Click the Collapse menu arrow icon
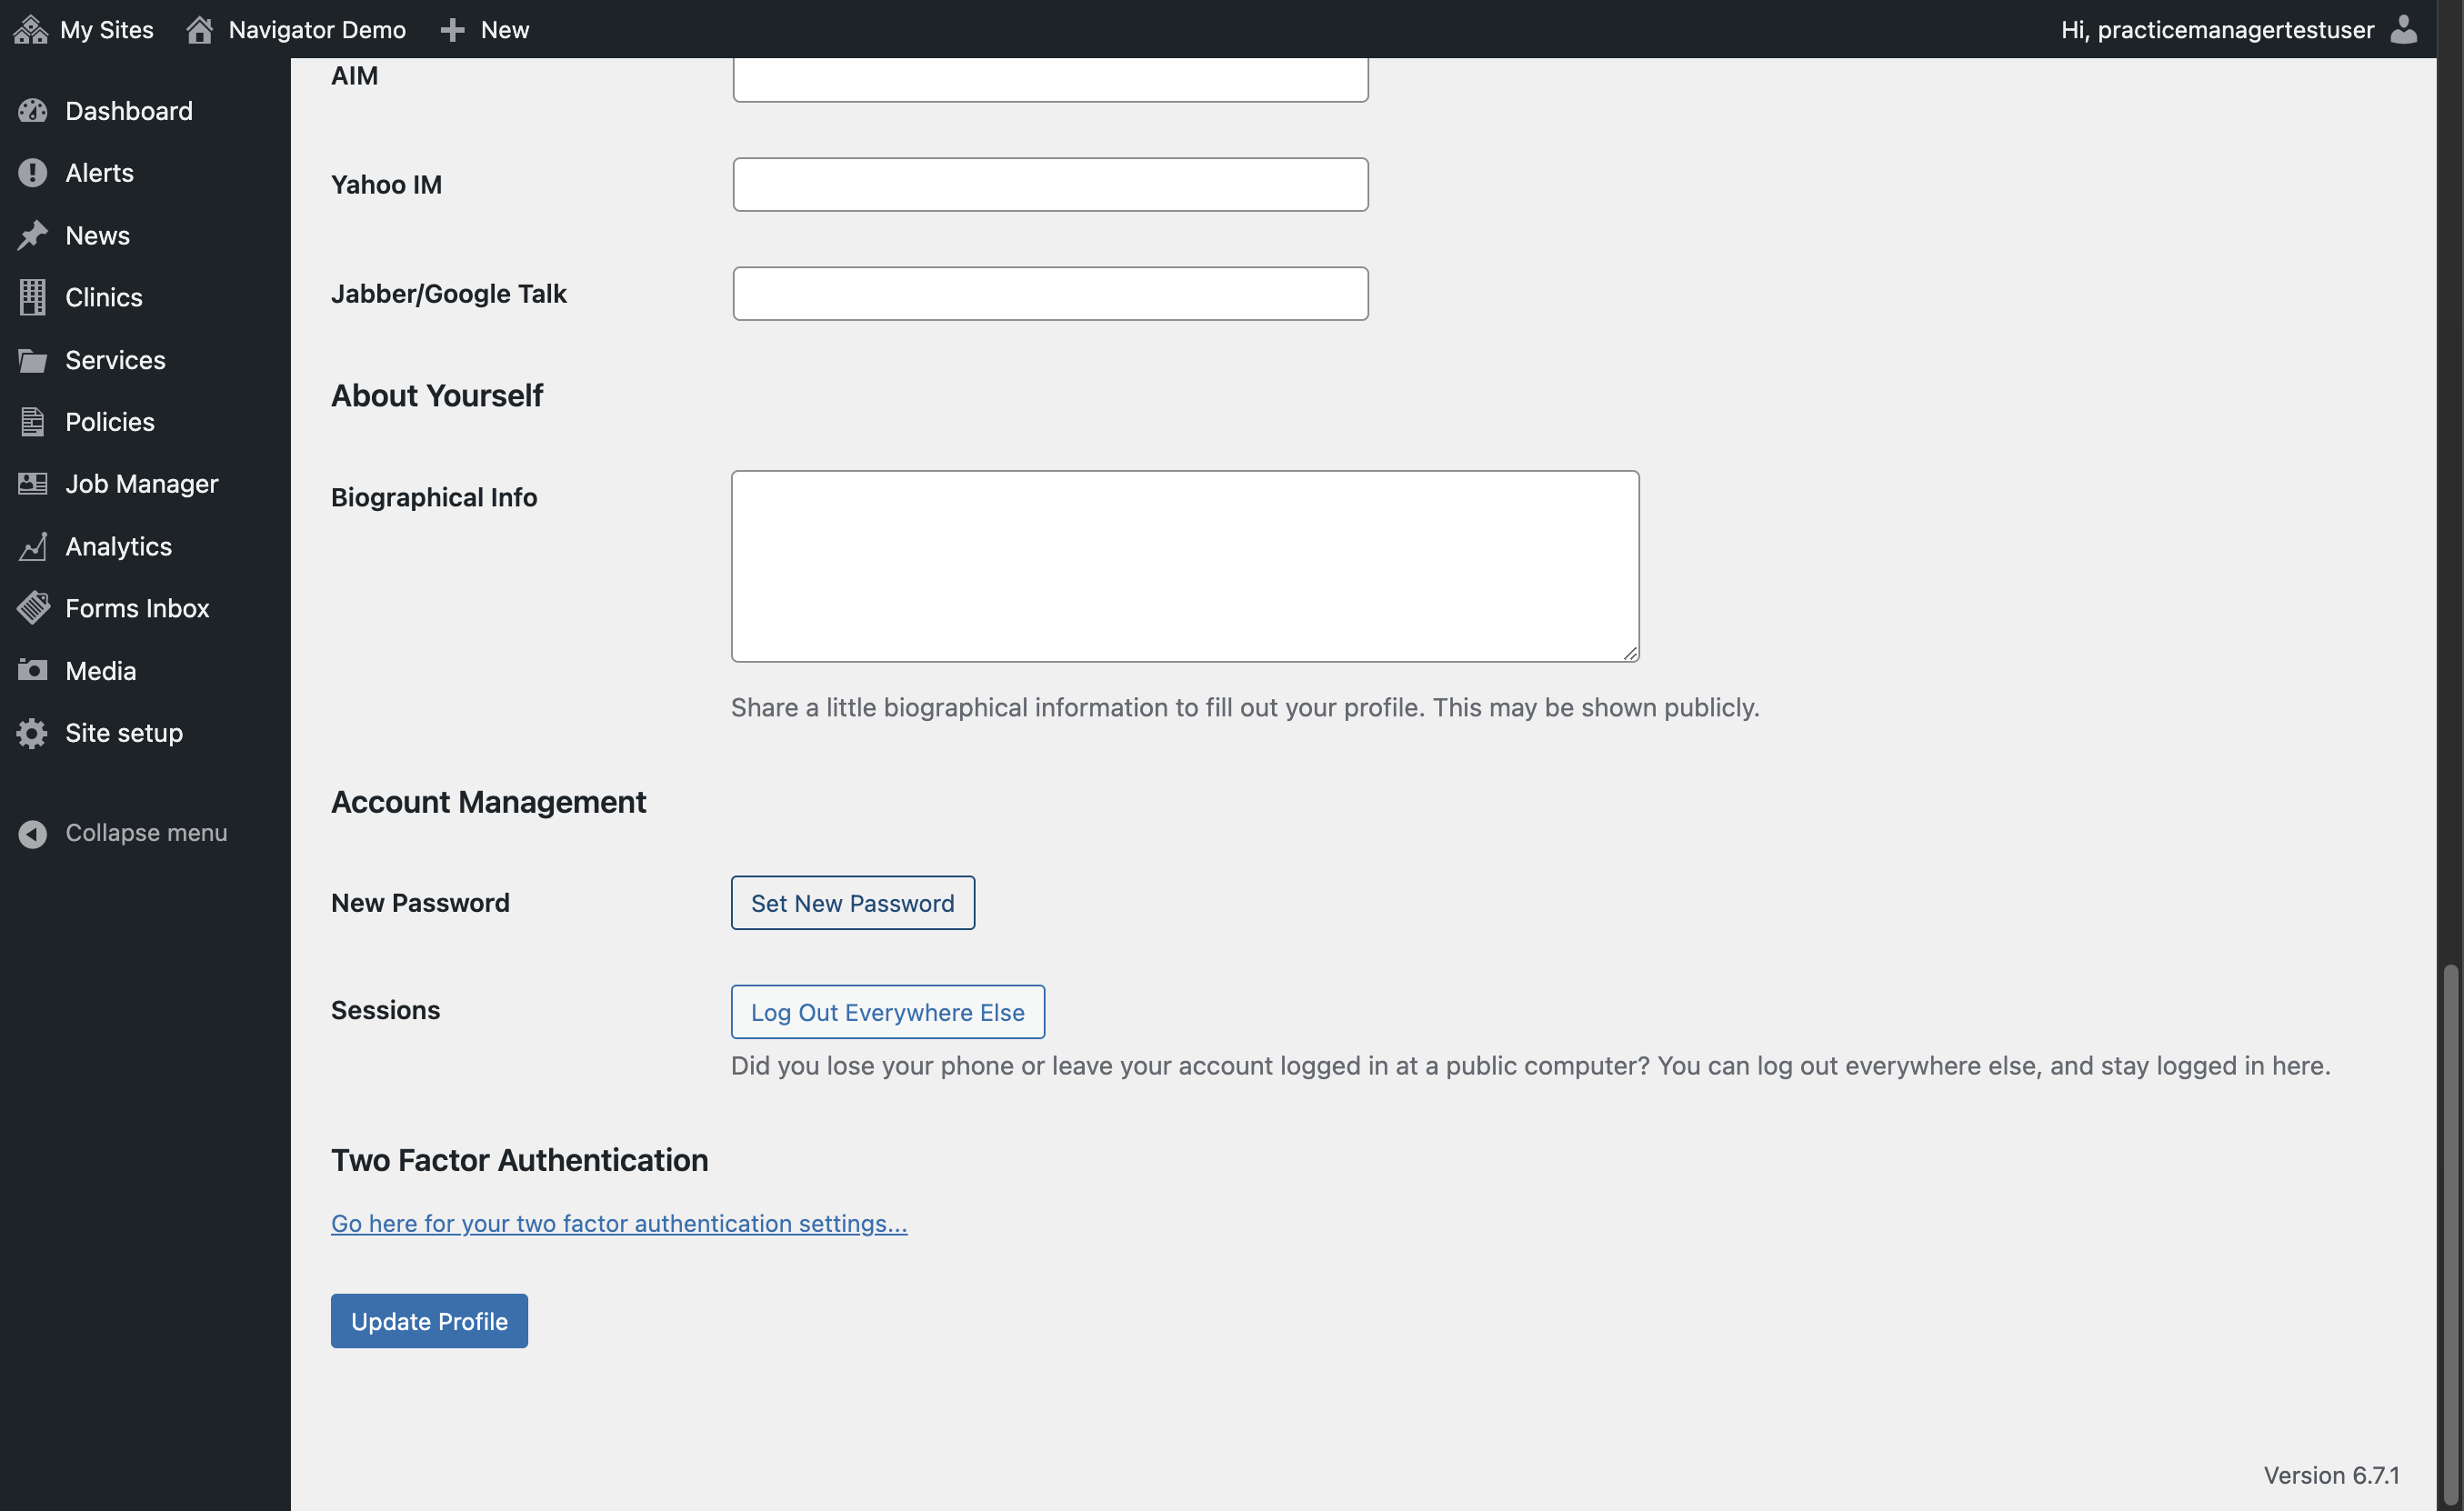 click(32, 834)
